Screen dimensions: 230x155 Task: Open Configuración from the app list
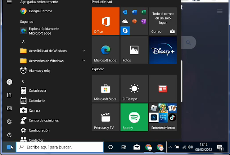[35, 130]
